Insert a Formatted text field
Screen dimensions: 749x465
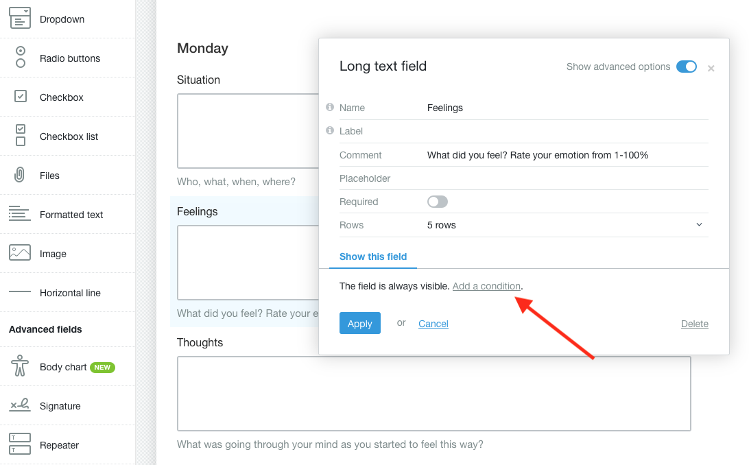(71, 215)
